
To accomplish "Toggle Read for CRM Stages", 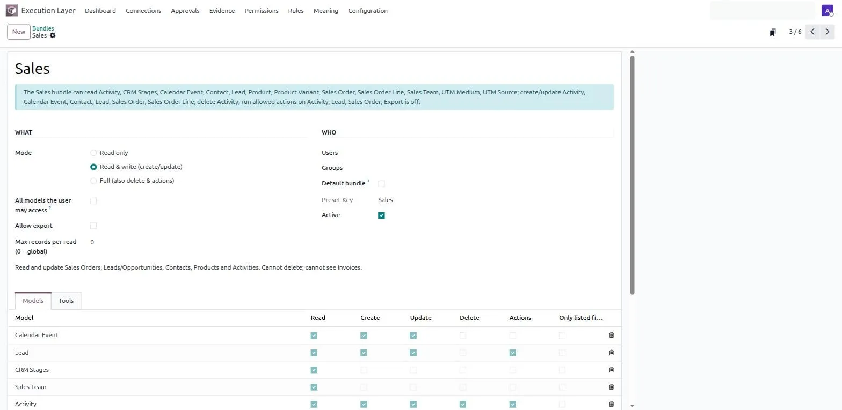I will pyautogui.click(x=314, y=370).
